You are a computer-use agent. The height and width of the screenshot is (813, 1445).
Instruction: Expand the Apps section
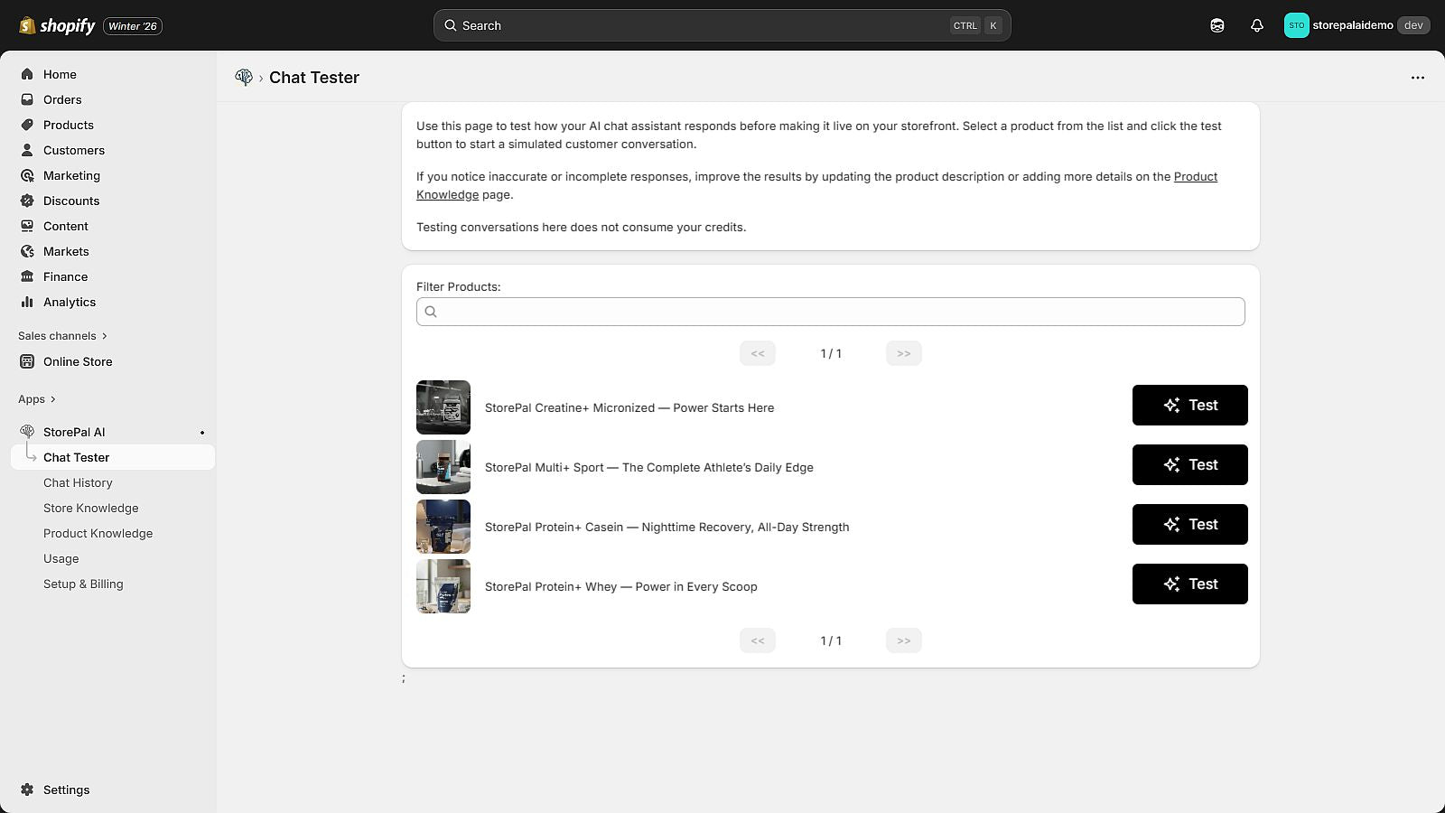pos(37,399)
